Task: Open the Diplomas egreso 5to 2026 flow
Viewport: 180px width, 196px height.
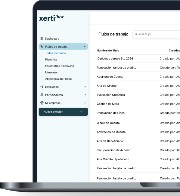Action: tap(115, 59)
